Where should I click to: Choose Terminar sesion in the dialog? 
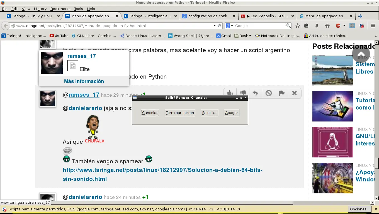[180, 113]
